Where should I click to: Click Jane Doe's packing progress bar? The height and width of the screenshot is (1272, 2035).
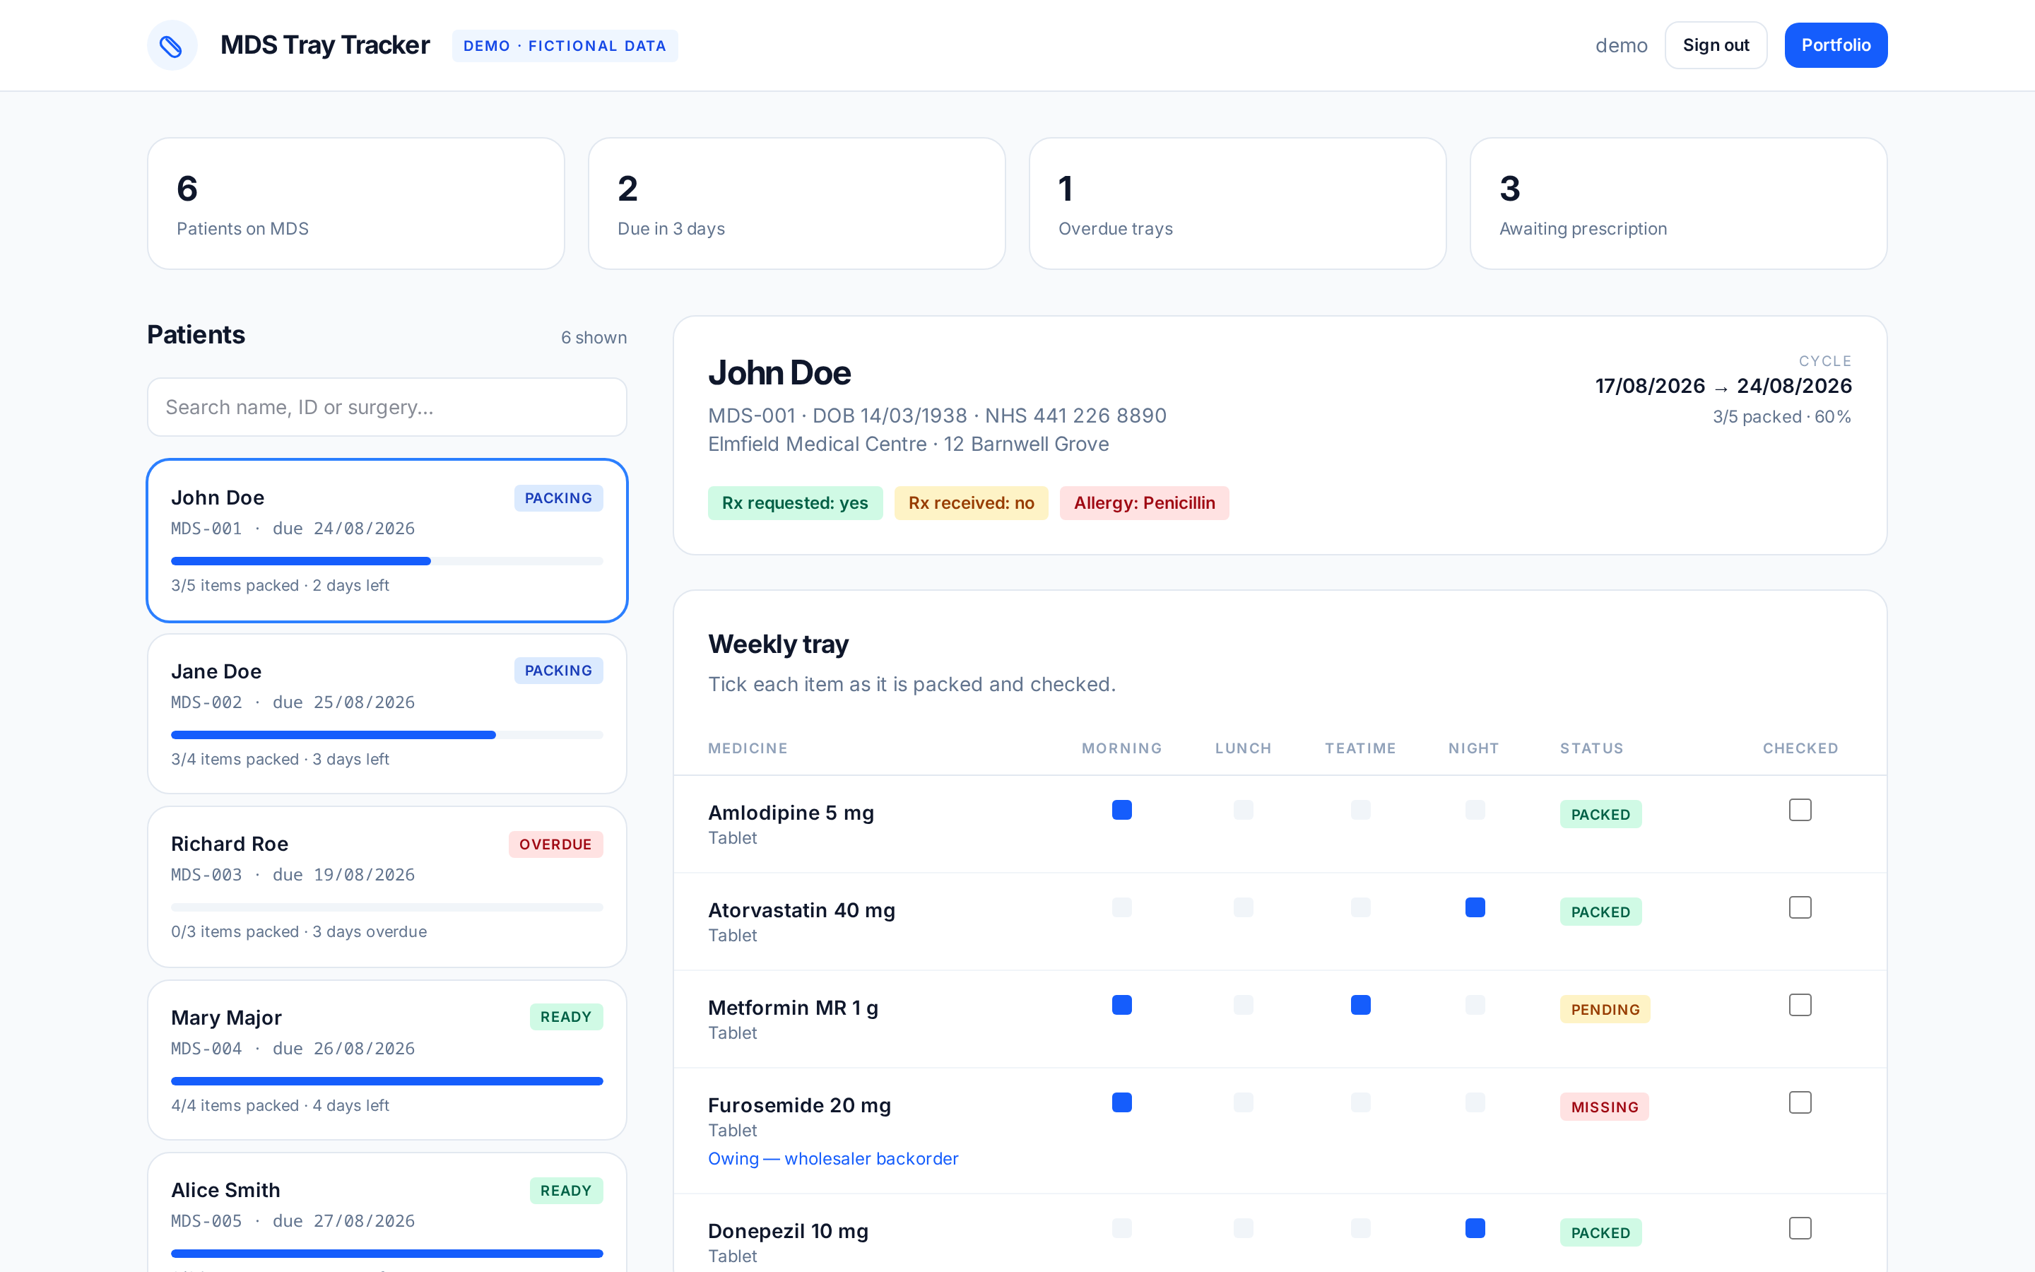tap(387, 735)
